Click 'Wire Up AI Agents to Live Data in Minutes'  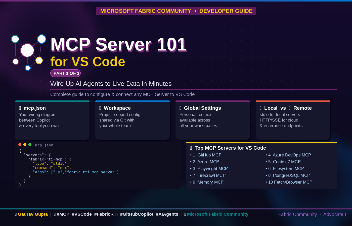[111, 84]
